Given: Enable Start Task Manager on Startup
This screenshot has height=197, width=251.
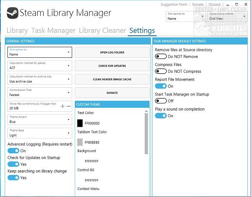Looking at the screenshot, I should [161, 101].
